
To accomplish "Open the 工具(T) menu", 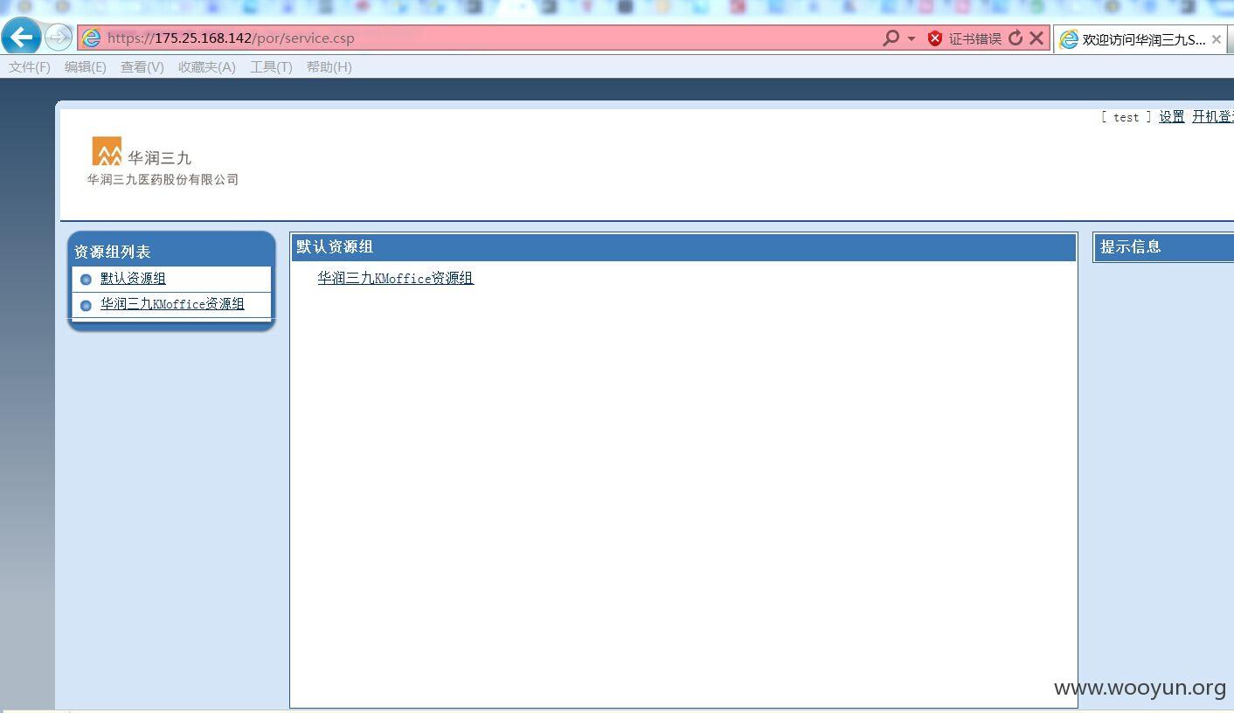I will point(271,67).
